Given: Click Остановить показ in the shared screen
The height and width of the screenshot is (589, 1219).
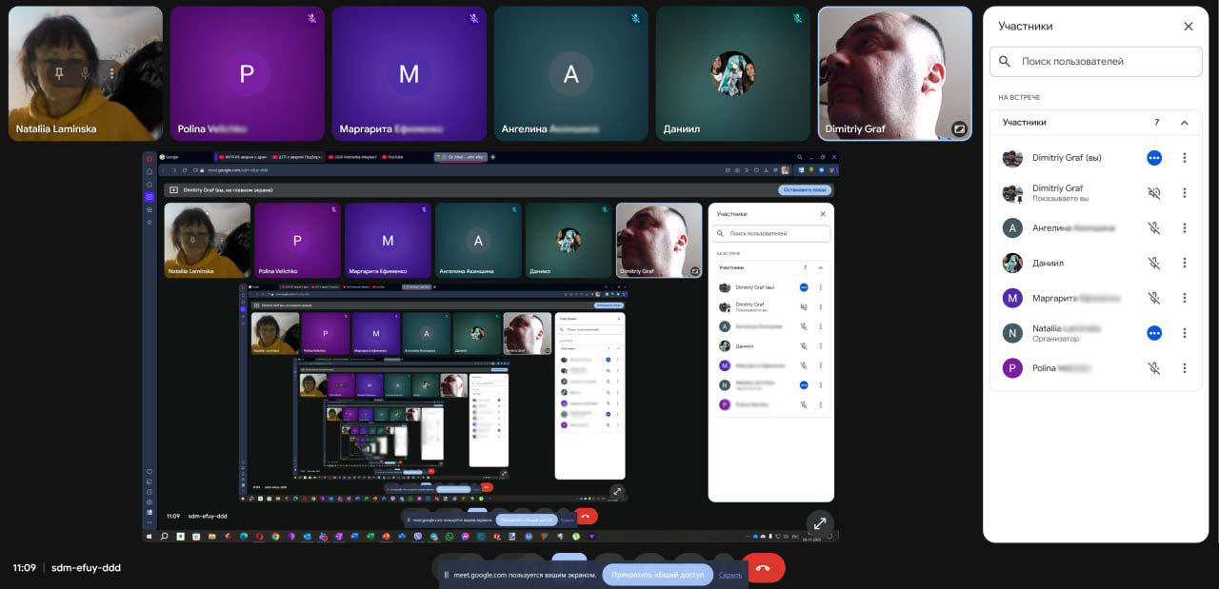Looking at the screenshot, I should click(x=805, y=190).
